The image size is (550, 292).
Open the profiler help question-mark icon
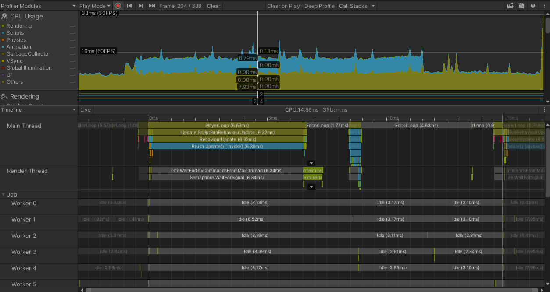pyautogui.click(x=533, y=6)
